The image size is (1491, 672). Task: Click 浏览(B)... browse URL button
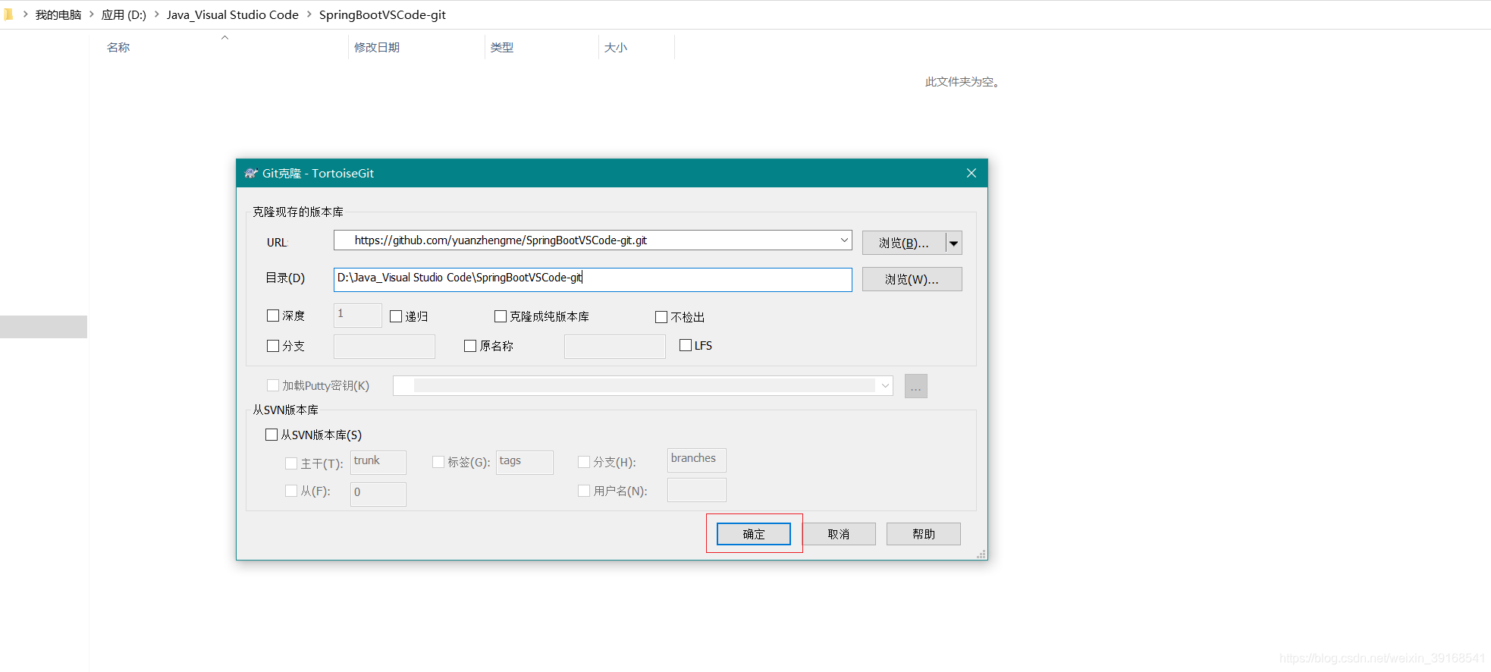coord(904,243)
